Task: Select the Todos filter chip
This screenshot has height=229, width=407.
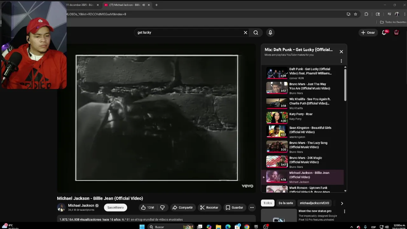Action: point(268,203)
